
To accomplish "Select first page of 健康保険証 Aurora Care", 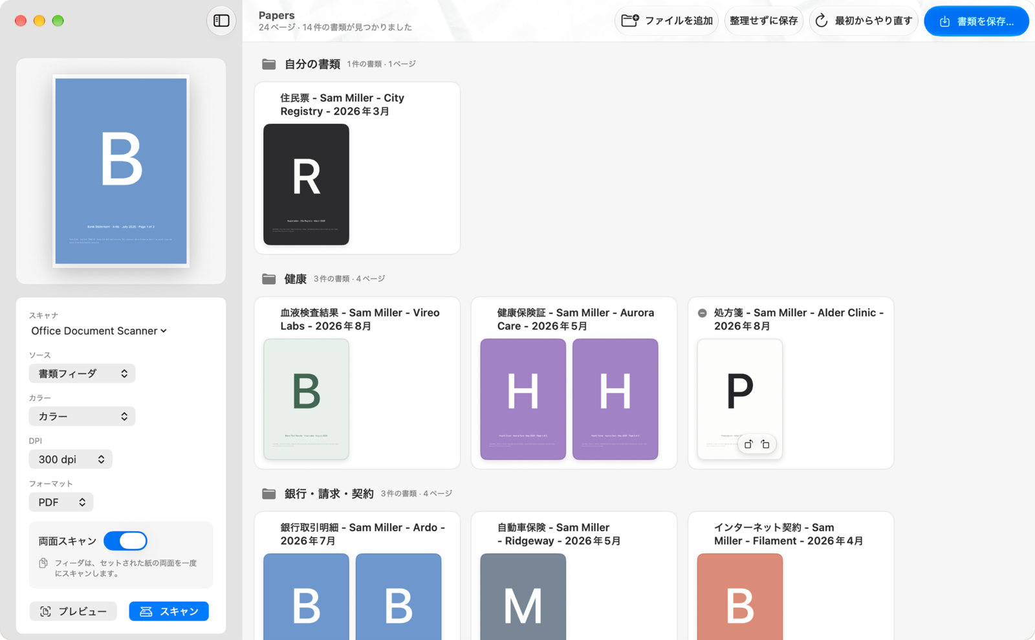I will (x=523, y=399).
